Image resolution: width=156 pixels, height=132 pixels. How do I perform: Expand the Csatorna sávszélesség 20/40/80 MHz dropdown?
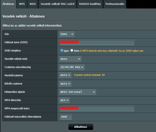pos(72,67)
